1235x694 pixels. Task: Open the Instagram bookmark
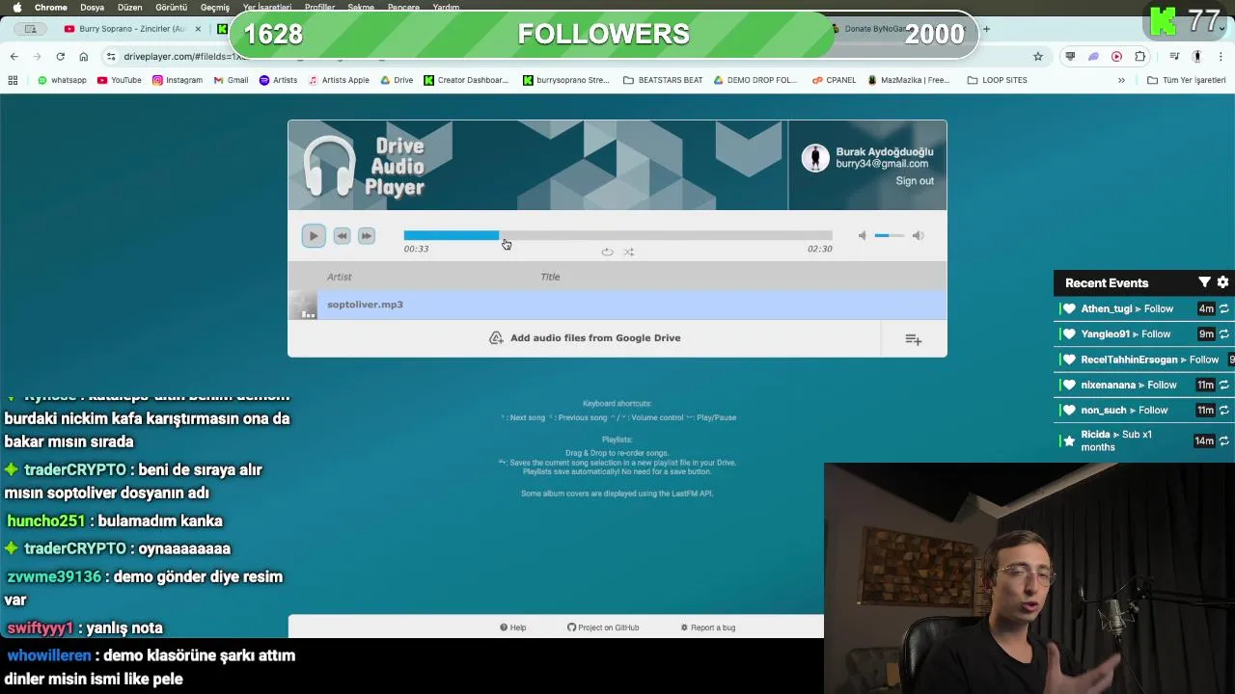pyautogui.click(x=178, y=80)
